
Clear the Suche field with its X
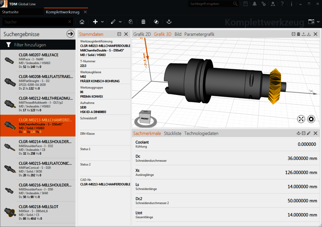click(x=69, y=22)
